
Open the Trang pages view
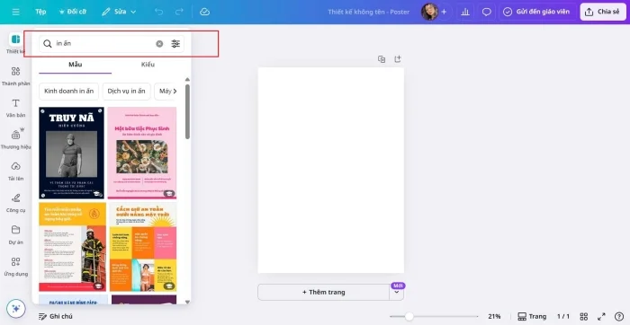[532, 317]
